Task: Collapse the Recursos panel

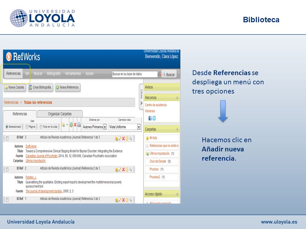Action: click(177, 98)
